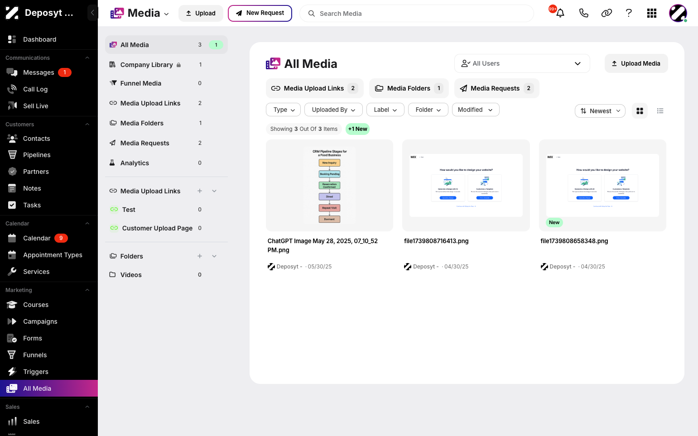Open the All Users dropdown
Image resolution: width=698 pixels, height=436 pixels.
[x=522, y=63]
